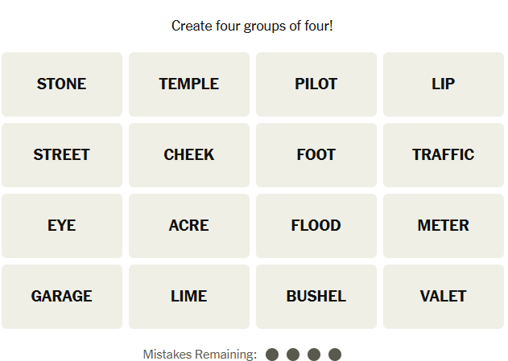Pick the LIP word tile
Image resolution: width=508 pixels, height=361 pixels.
[x=444, y=84]
